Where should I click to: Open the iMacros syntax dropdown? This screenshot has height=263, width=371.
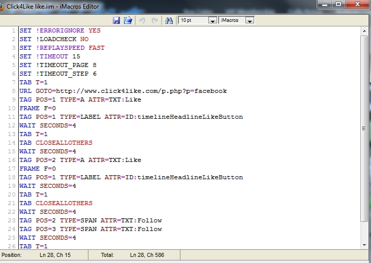249,20
